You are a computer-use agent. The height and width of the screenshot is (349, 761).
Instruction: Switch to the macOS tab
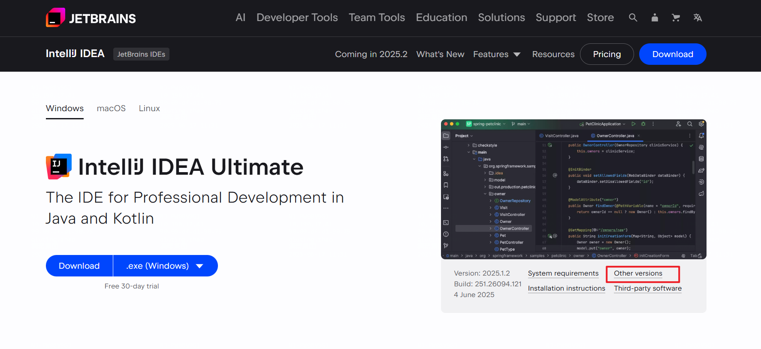coord(111,109)
